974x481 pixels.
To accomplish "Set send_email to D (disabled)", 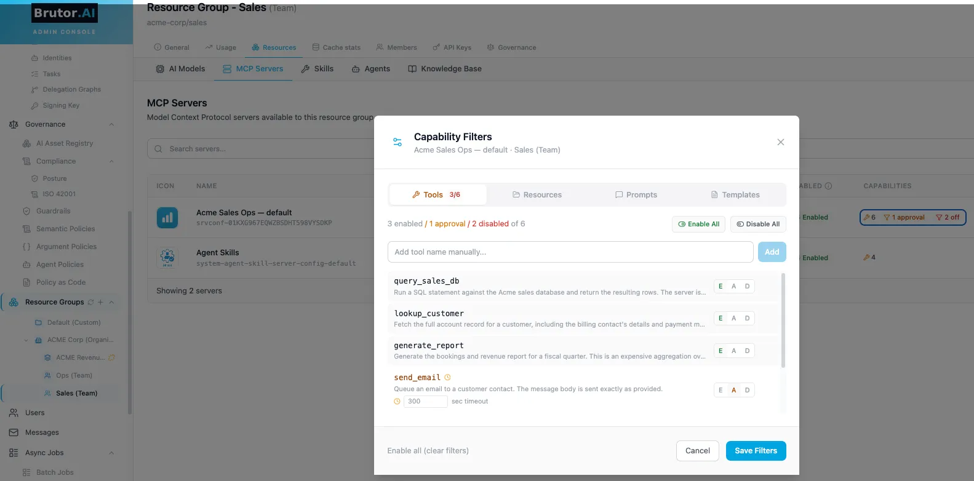I will click(747, 390).
